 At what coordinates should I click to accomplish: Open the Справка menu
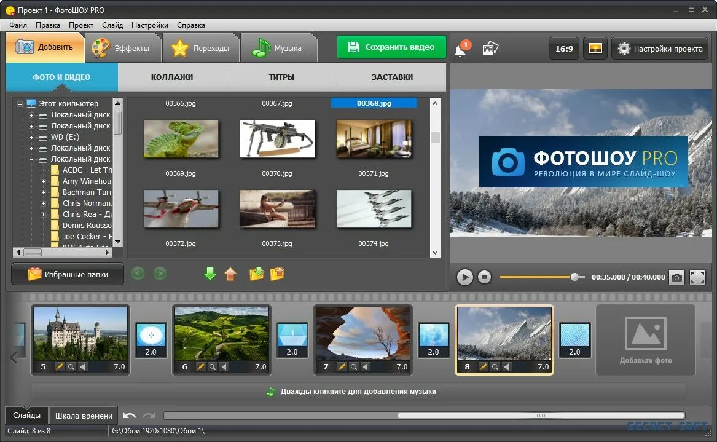click(190, 25)
